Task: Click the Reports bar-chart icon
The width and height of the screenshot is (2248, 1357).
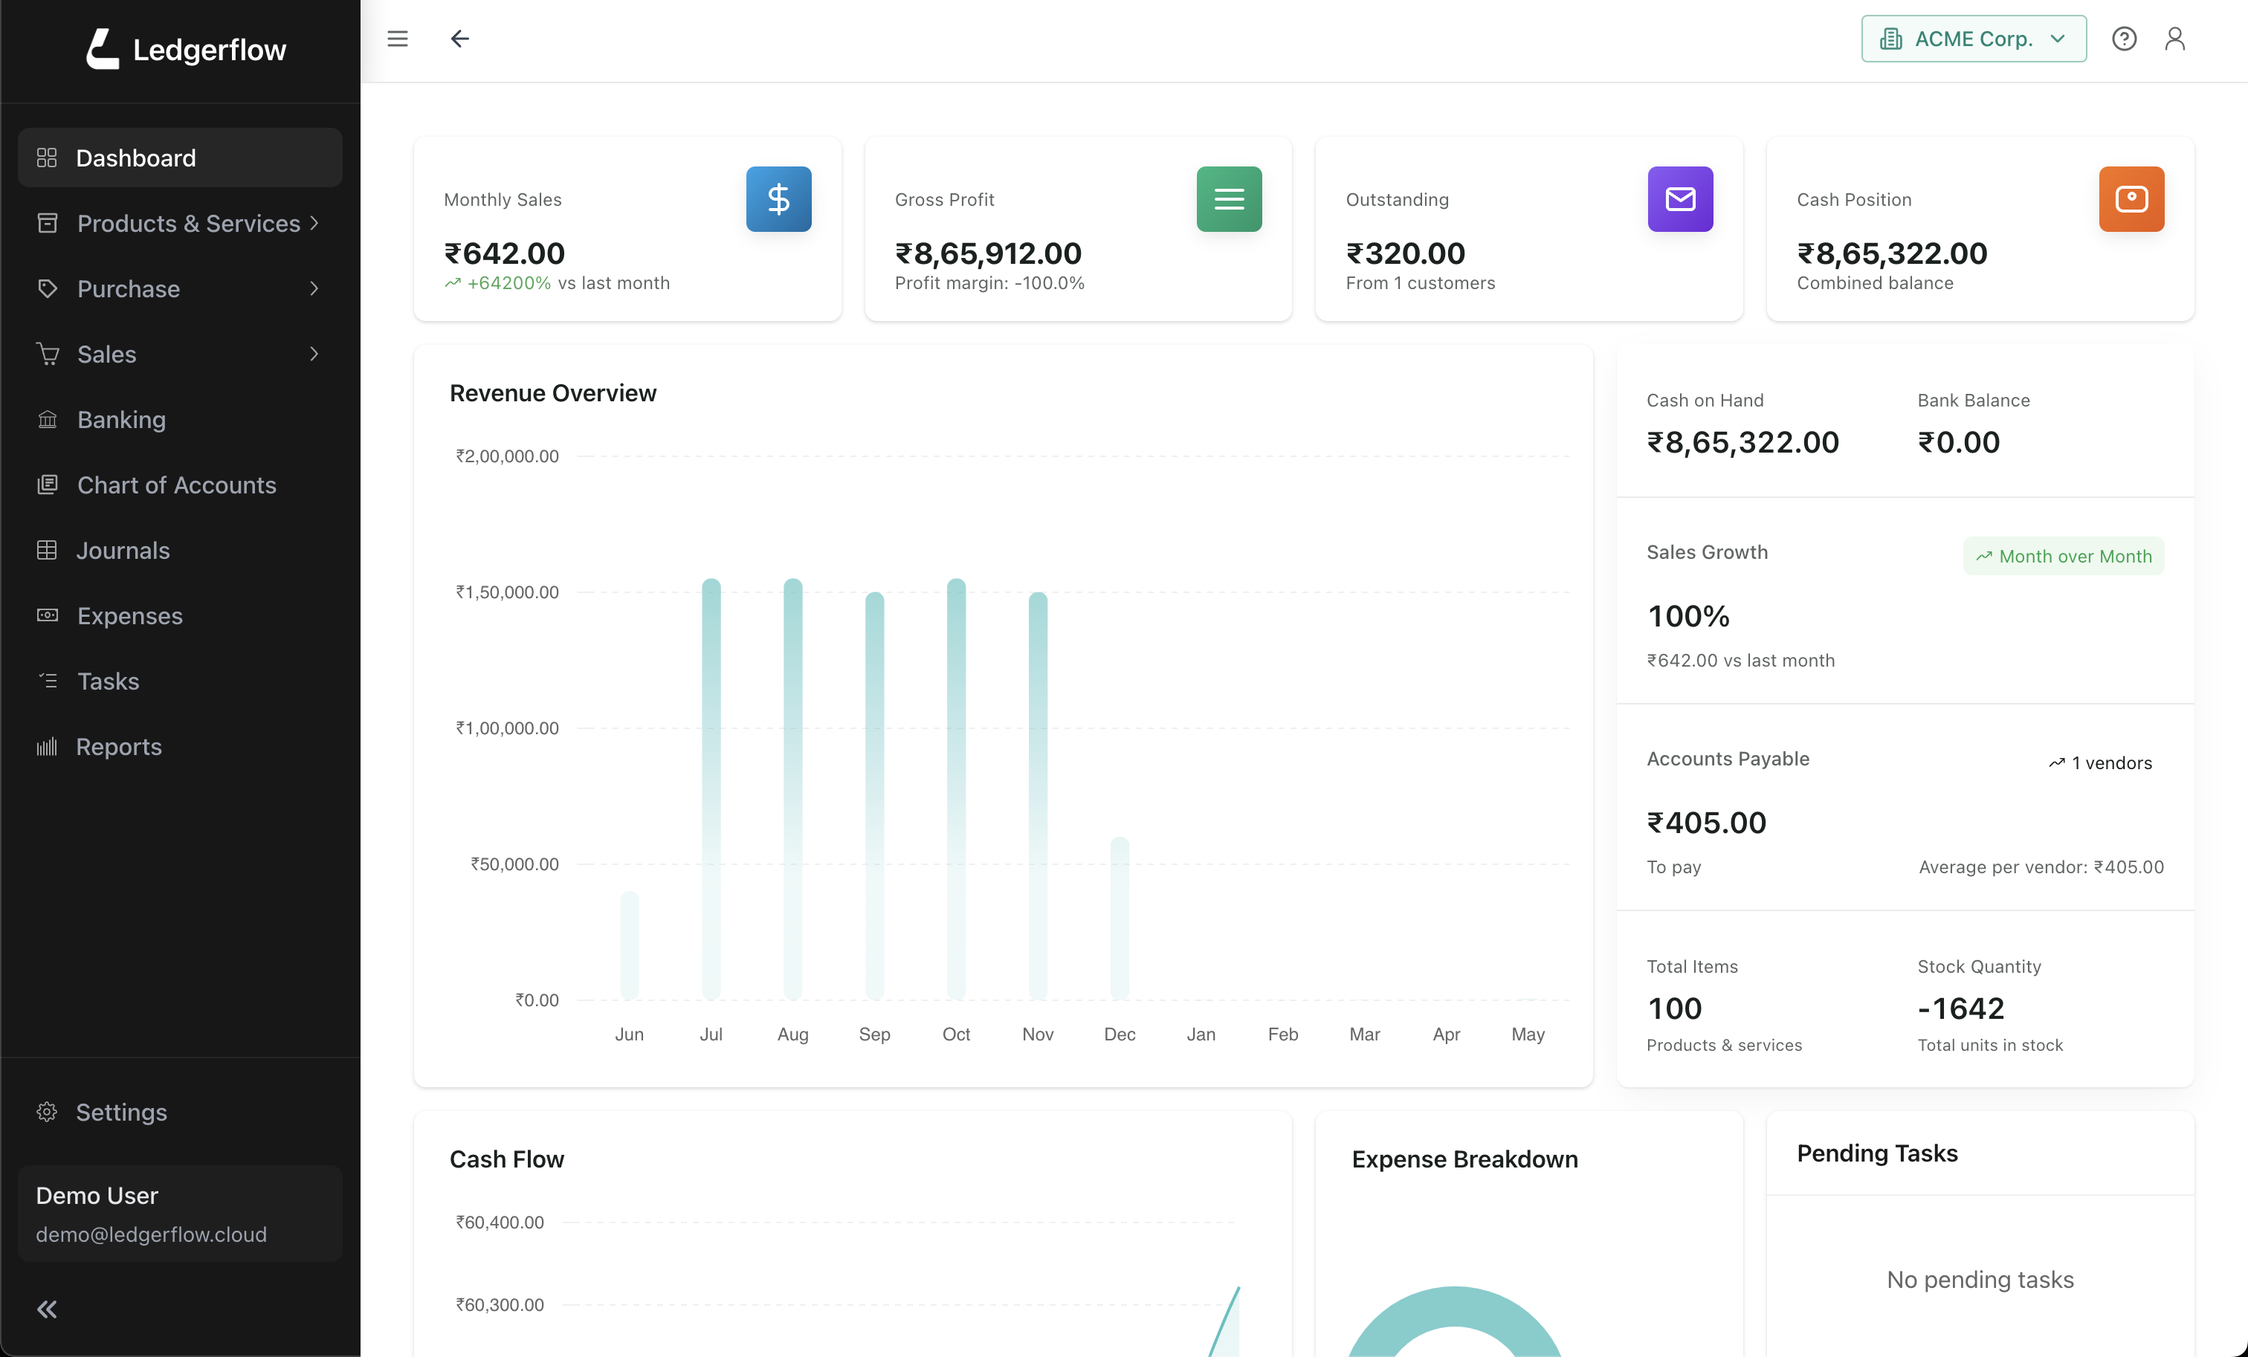Action: coord(48,746)
